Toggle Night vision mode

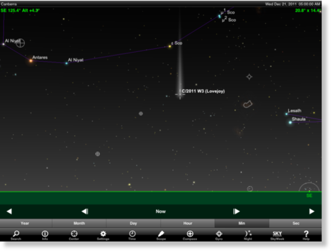pos(248,235)
